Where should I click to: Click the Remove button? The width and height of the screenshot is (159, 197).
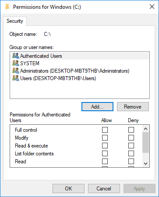(x=133, y=107)
